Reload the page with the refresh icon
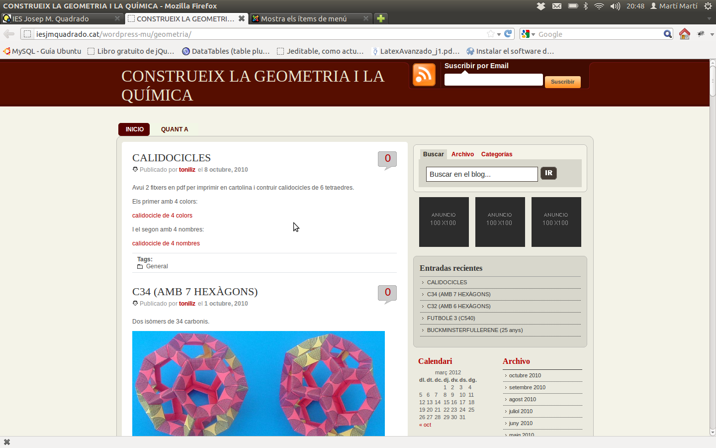The width and height of the screenshot is (716, 448). (508, 34)
